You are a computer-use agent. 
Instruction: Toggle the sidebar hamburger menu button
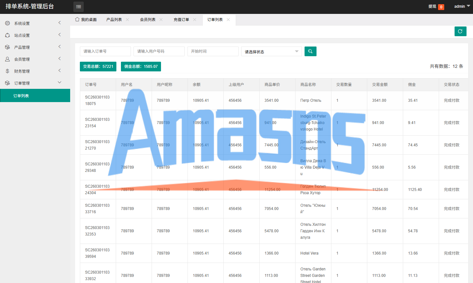pos(79,7)
